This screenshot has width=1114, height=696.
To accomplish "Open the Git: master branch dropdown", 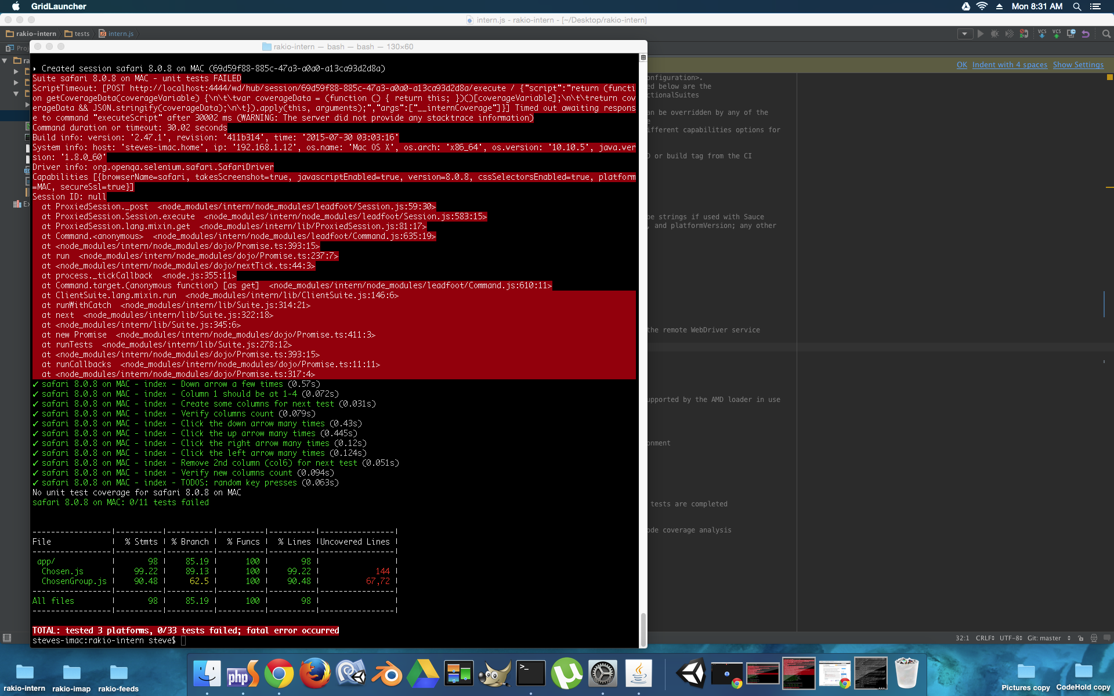I will [1049, 638].
